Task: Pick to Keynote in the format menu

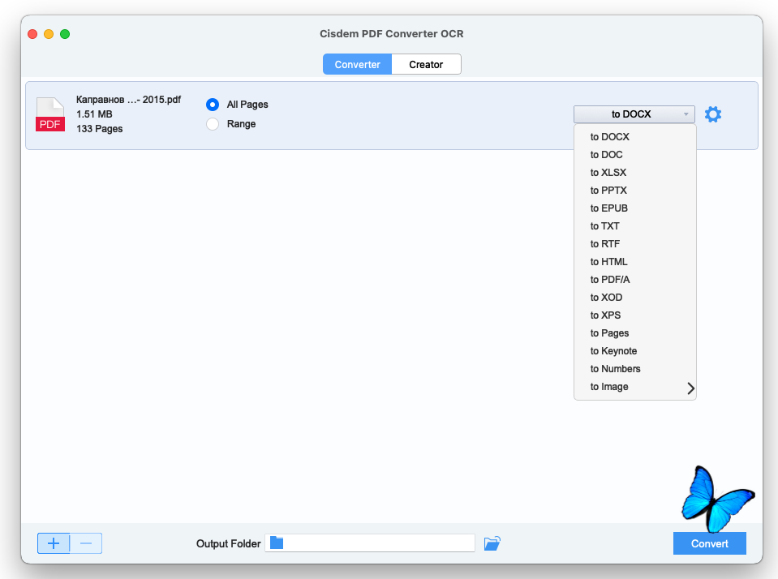Action: click(613, 351)
